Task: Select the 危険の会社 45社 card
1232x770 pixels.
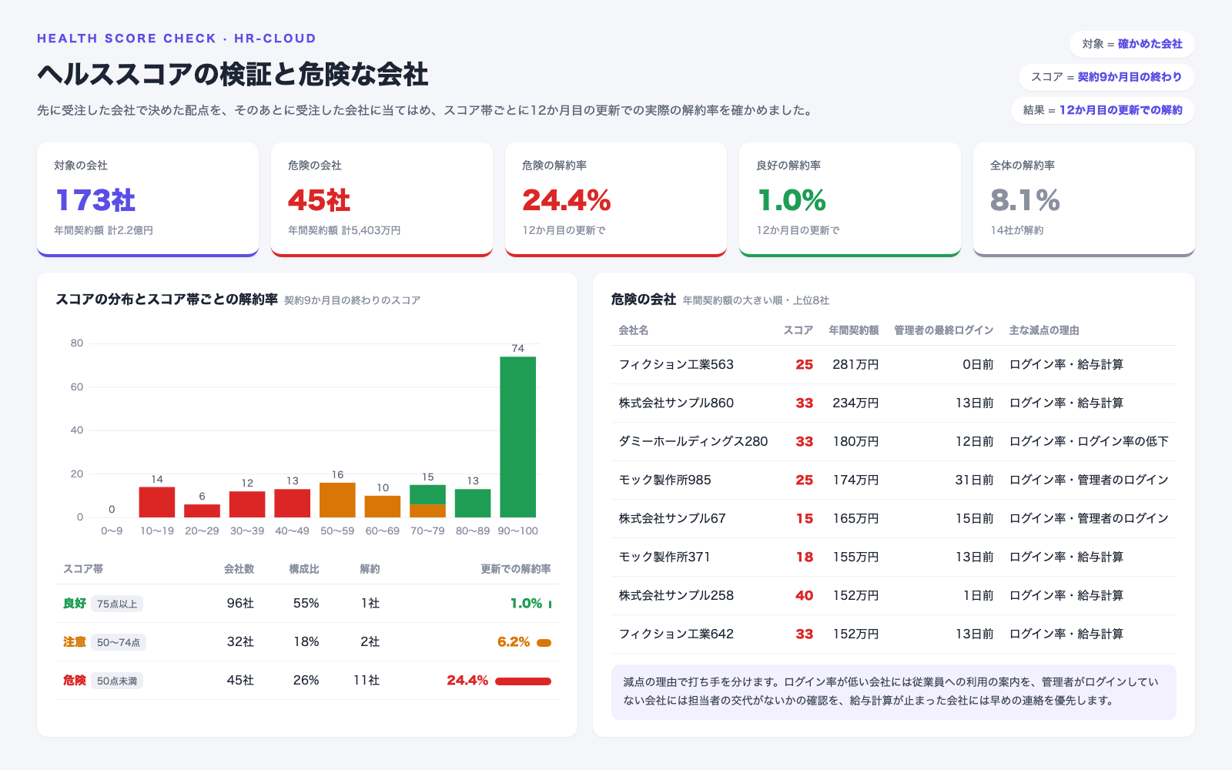Action: click(382, 199)
